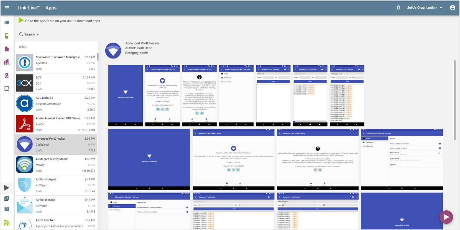Select Advanced PortChecker list entry title
This screenshot has height=230, width=460.
coord(50,139)
